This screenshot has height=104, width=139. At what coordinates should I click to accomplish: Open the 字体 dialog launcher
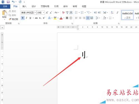72,24
